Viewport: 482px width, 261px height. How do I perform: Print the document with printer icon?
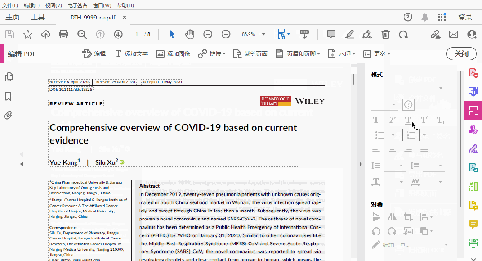(63, 34)
